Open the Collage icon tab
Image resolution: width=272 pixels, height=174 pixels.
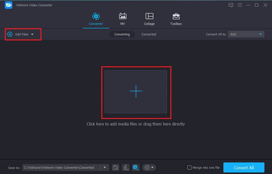[x=149, y=19]
